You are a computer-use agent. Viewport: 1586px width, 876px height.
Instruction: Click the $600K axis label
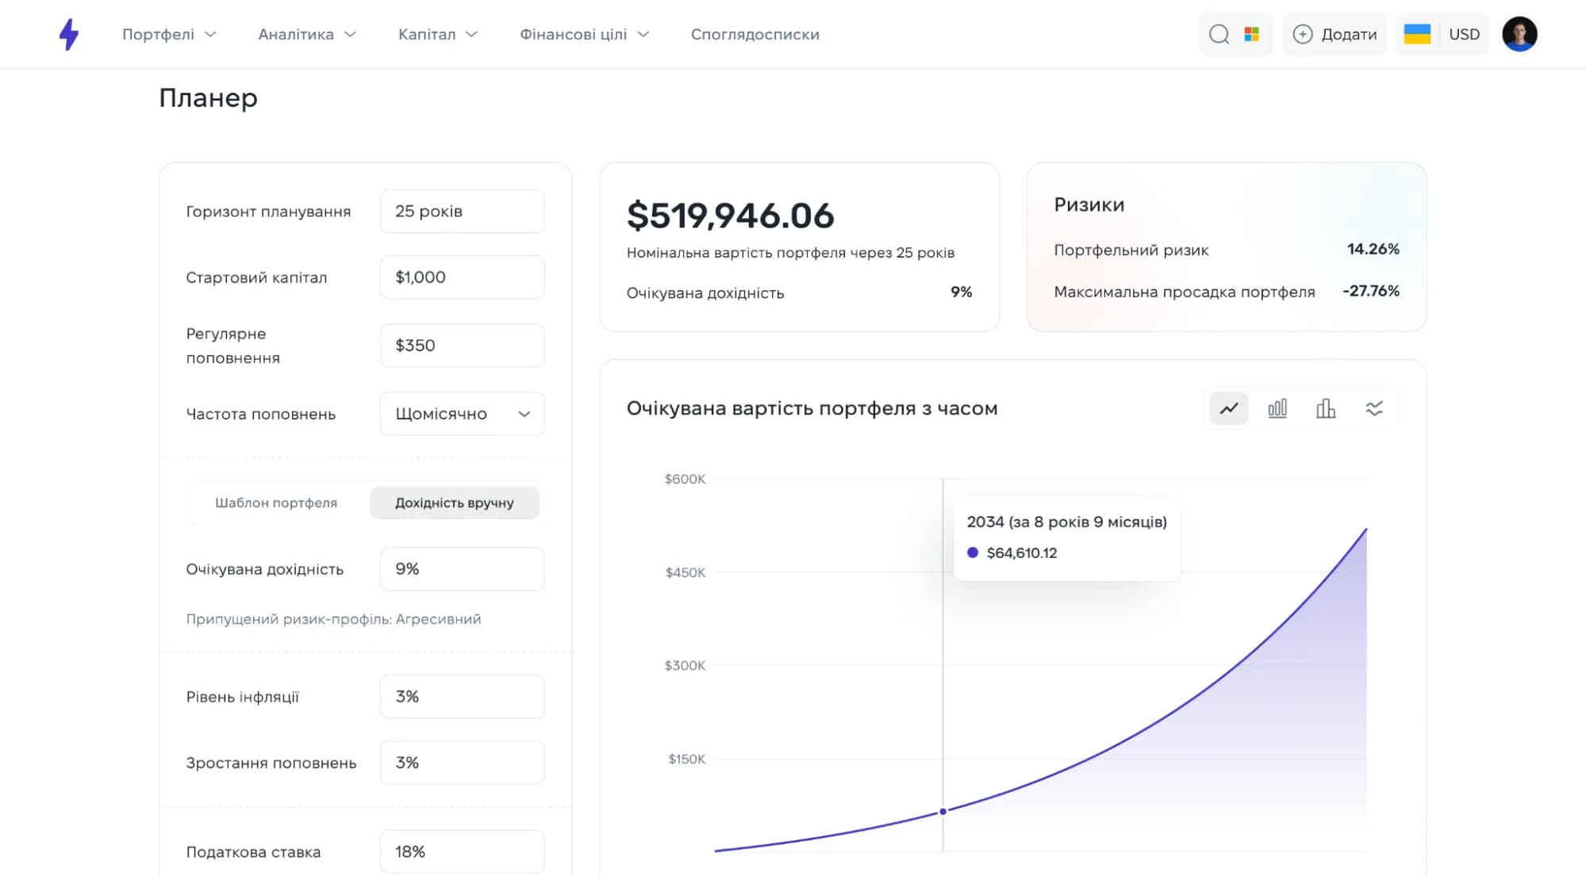click(x=685, y=479)
